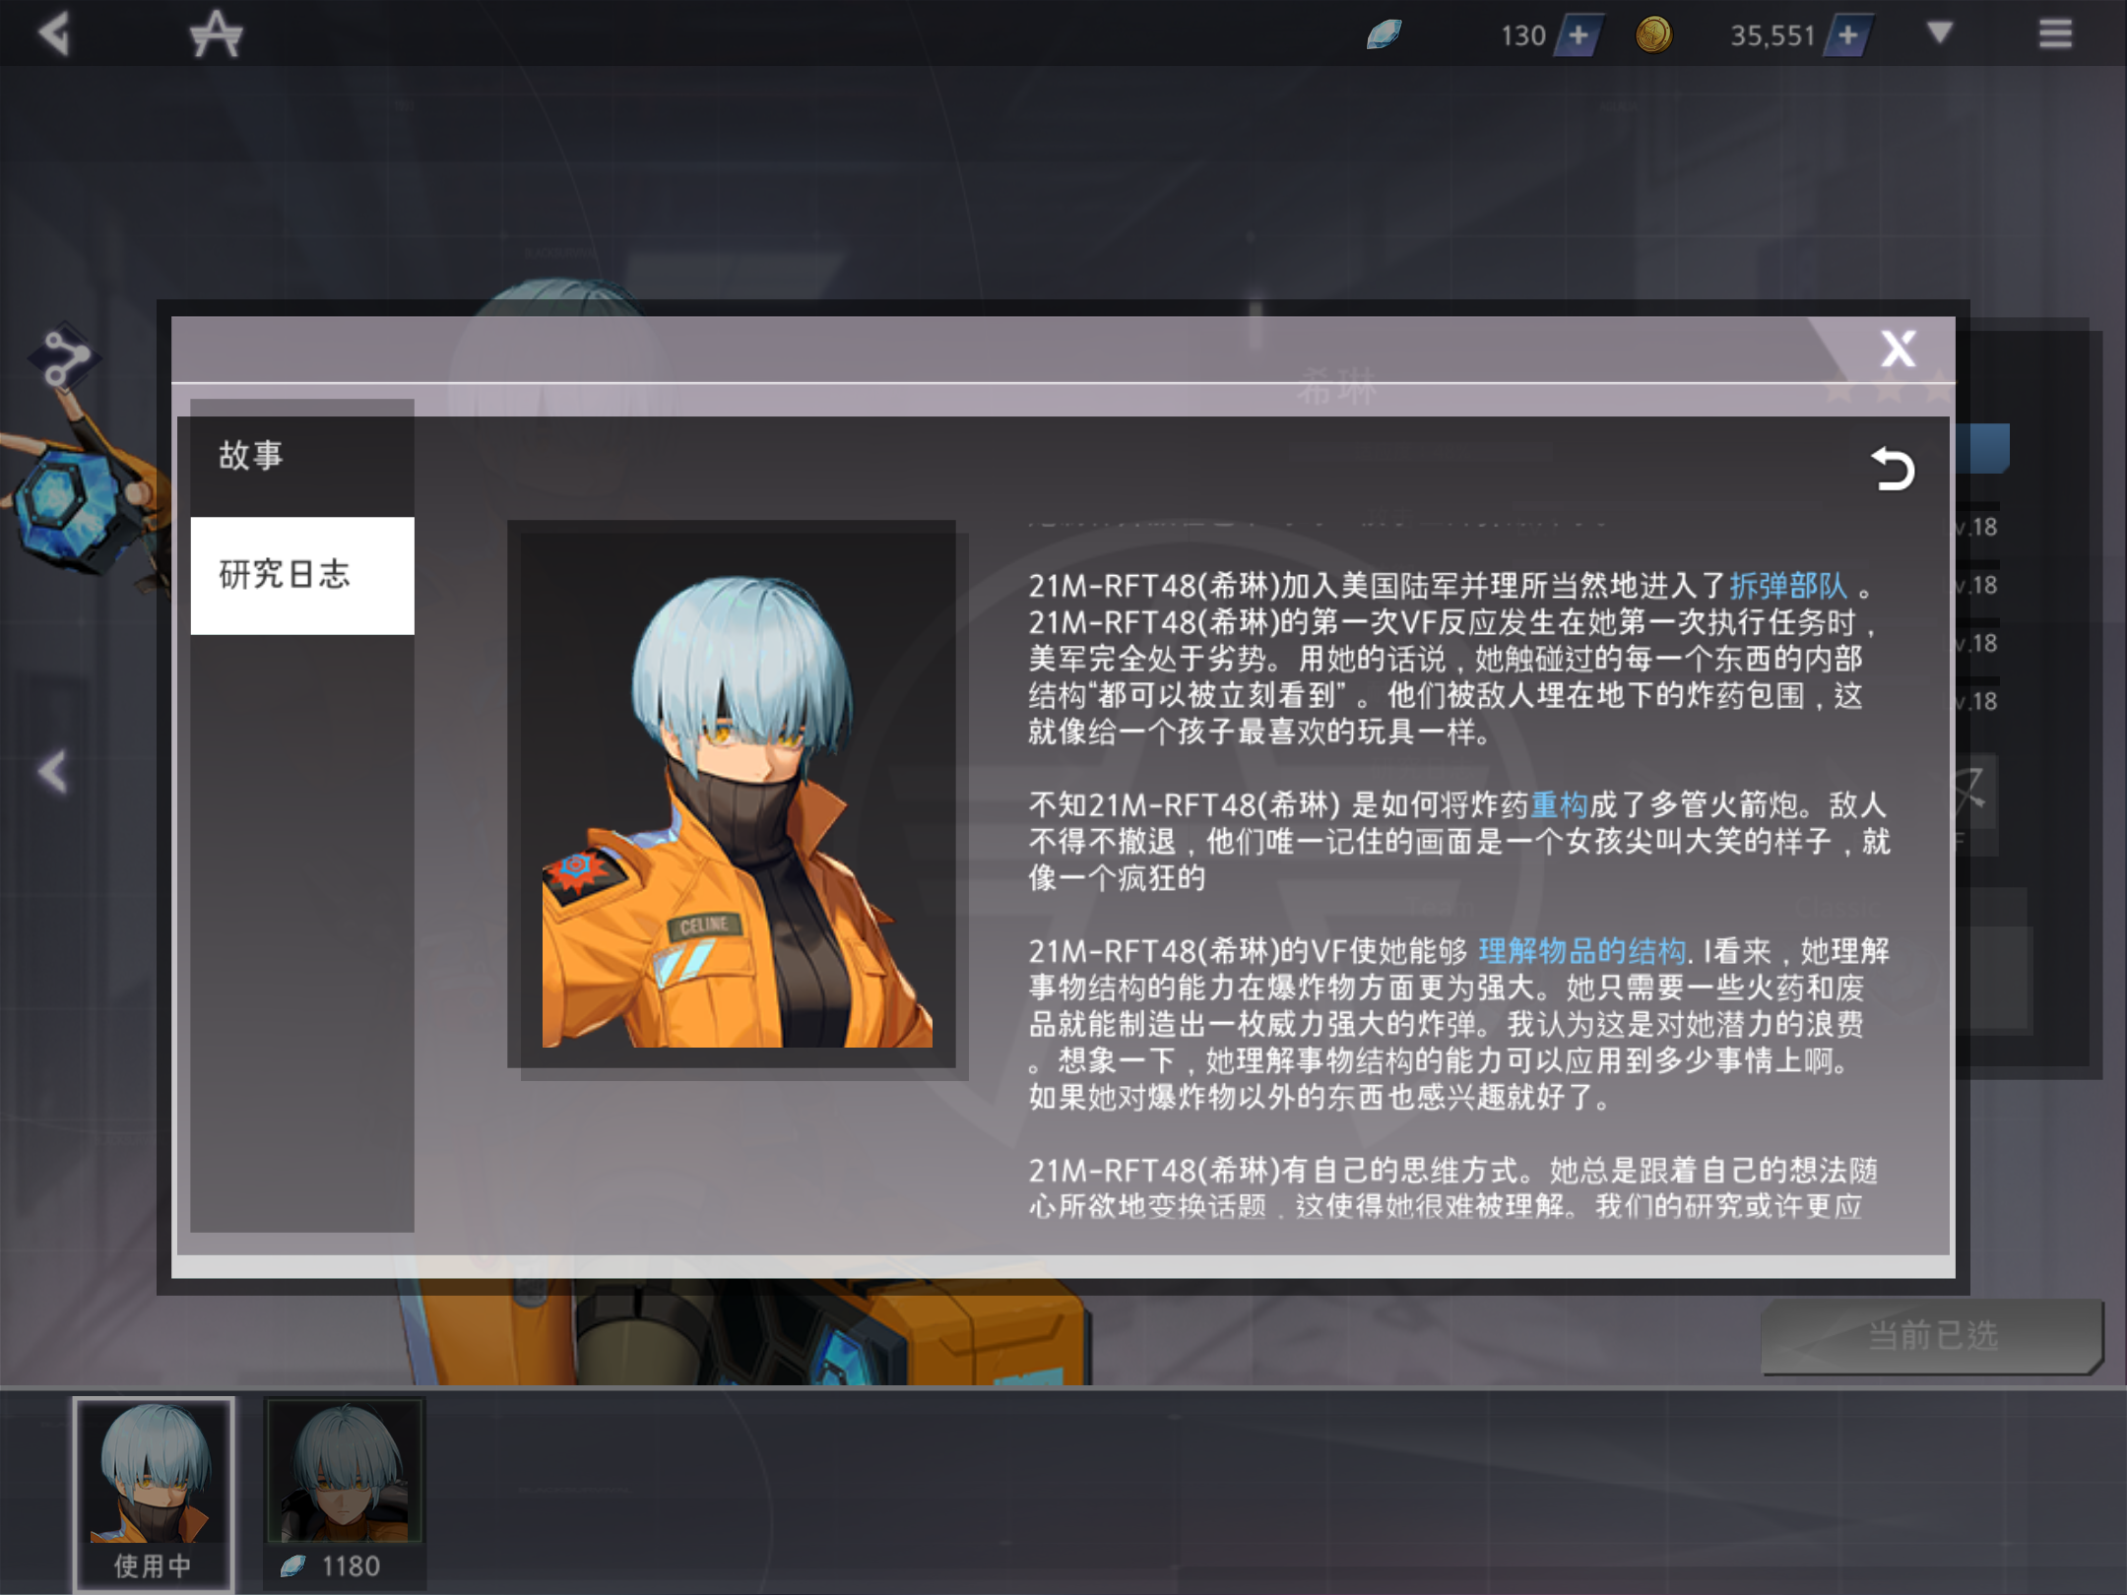The height and width of the screenshot is (1595, 2127).
Task: Click the 130 crystal amount
Action: [1523, 36]
